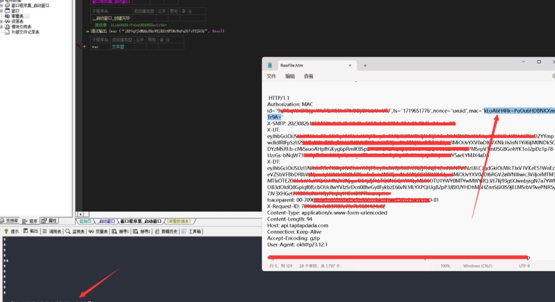Click the UTF-8 encoding indicator in Notepad
The image size is (555, 302).
coord(524,266)
